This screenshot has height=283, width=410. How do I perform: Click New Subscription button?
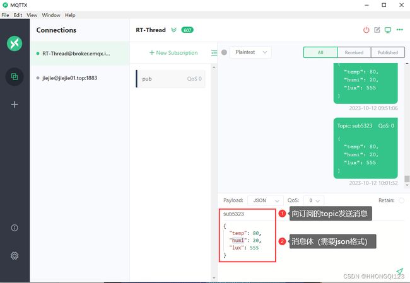(x=173, y=53)
